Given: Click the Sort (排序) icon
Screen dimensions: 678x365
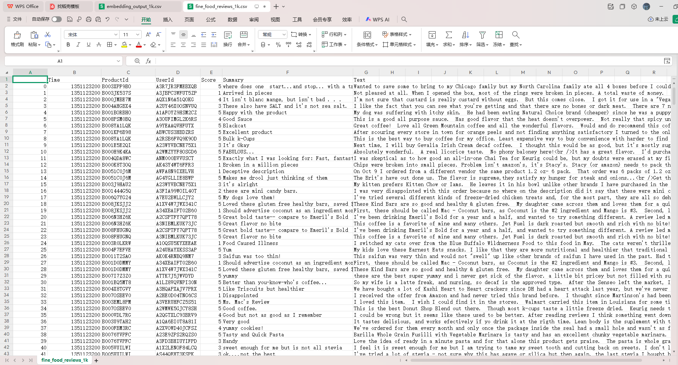Looking at the screenshot, I should [x=465, y=35].
